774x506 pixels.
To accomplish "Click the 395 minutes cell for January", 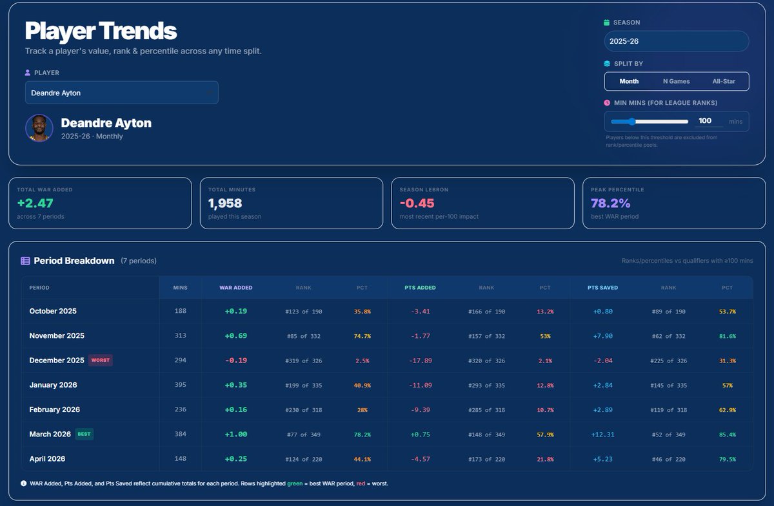I will click(x=180, y=385).
